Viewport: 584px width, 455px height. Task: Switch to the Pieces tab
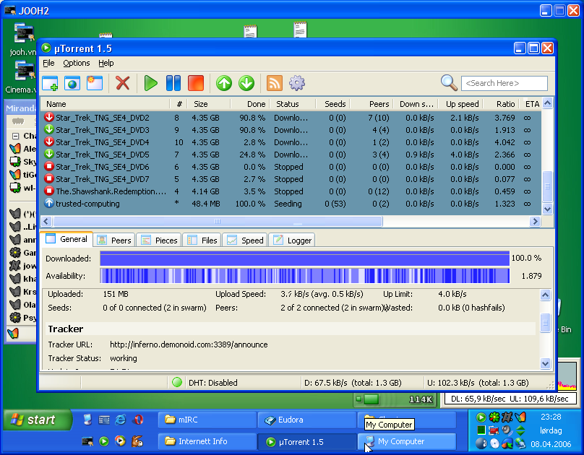point(159,240)
